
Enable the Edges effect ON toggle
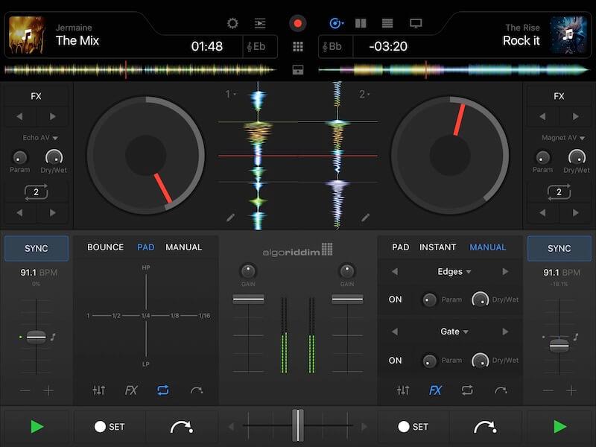coord(398,299)
